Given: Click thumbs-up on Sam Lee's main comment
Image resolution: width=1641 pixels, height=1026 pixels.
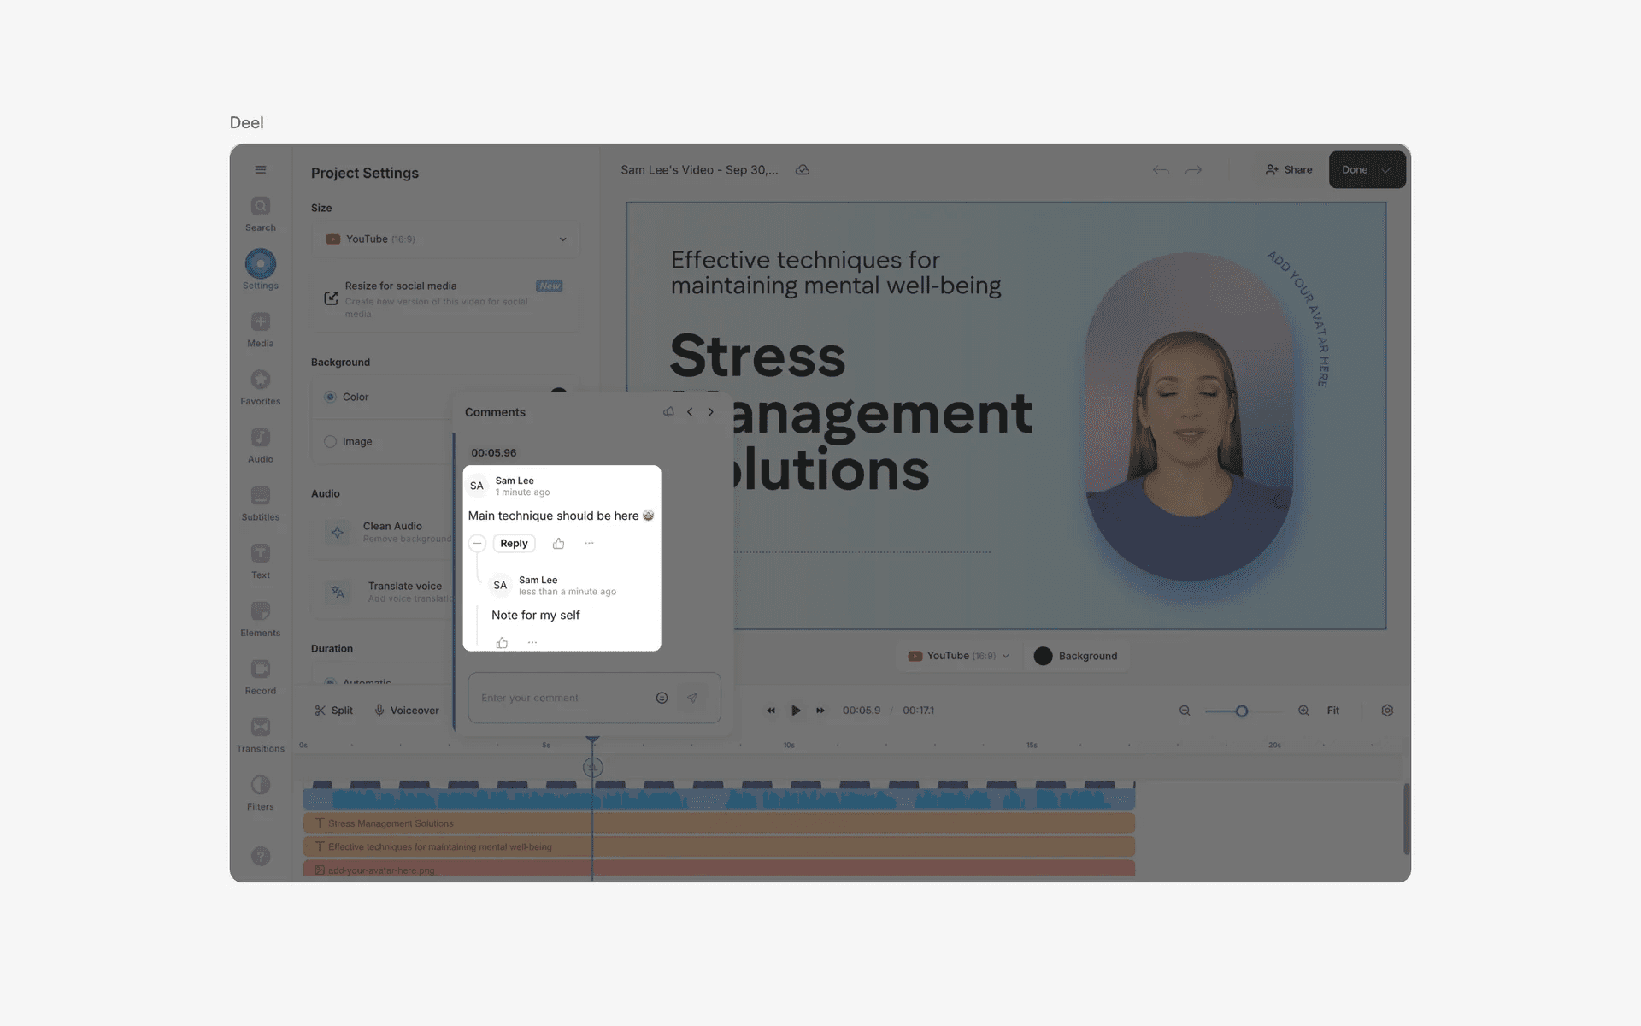Looking at the screenshot, I should 558,544.
